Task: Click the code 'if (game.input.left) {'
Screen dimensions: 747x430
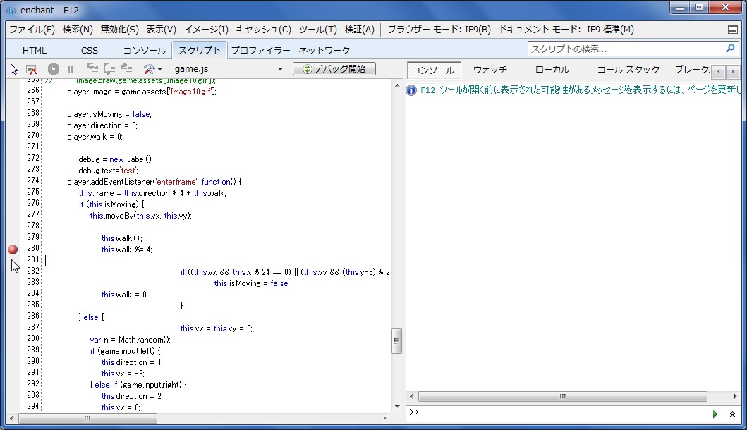Action: (x=126, y=351)
